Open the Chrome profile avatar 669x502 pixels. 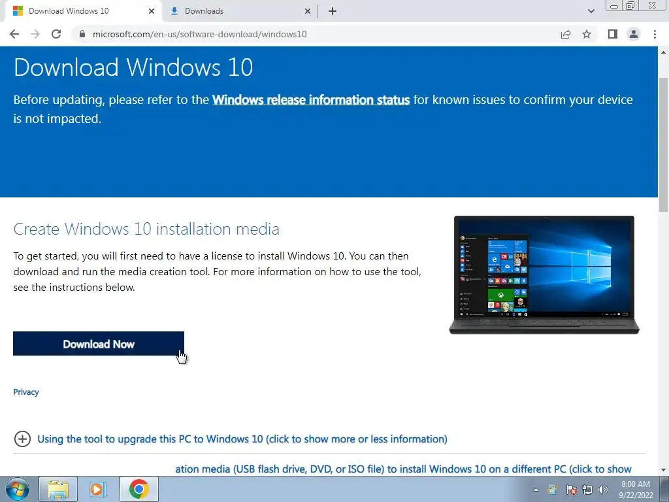pos(634,34)
